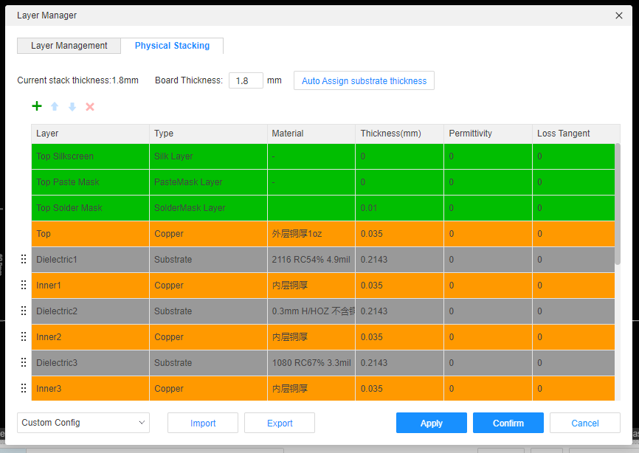Click the green add layer plus icon

coord(37,106)
